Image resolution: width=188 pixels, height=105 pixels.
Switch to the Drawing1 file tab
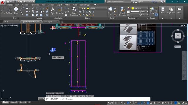48,22
